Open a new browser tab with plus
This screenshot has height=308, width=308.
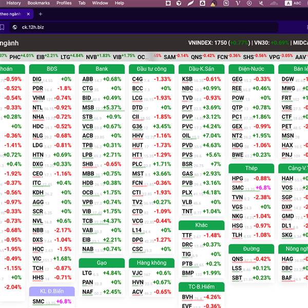pyautogui.click(x=41, y=14)
